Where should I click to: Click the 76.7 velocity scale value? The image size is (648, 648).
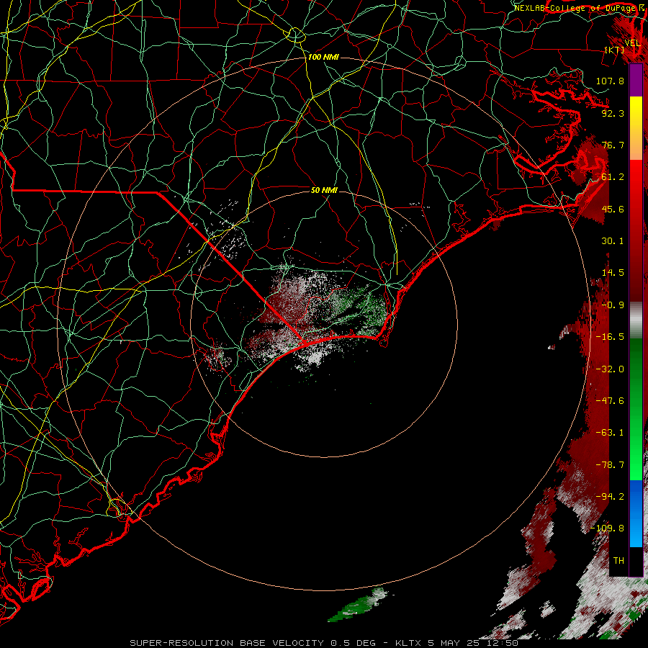coord(613,145)
